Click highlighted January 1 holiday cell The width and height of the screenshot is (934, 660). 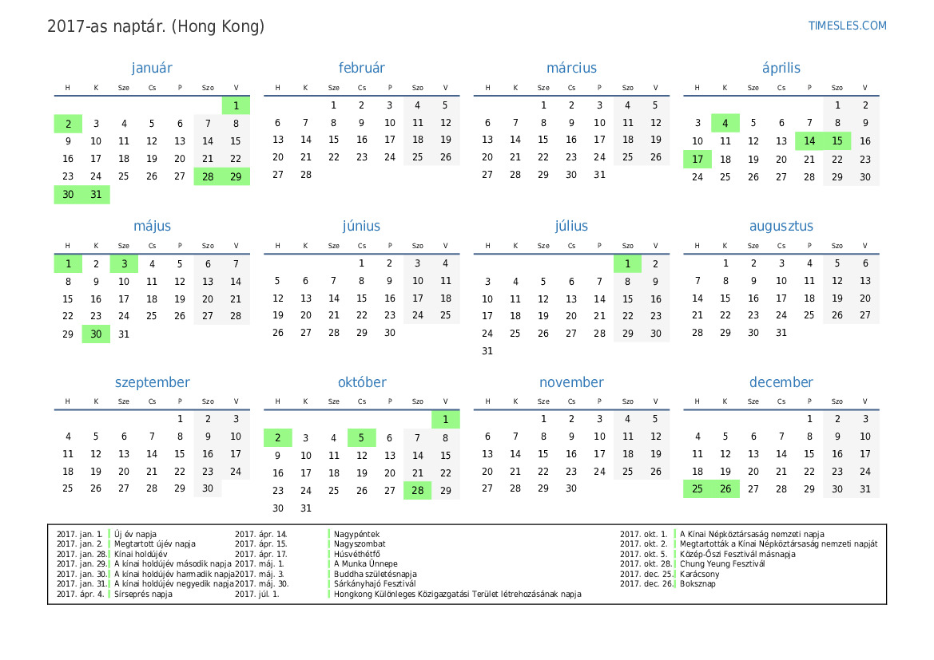(236, 105)
